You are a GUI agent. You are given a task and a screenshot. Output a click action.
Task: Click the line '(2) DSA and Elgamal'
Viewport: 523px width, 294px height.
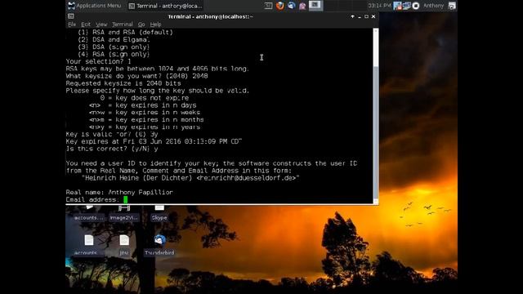click(x=114, y=40)
